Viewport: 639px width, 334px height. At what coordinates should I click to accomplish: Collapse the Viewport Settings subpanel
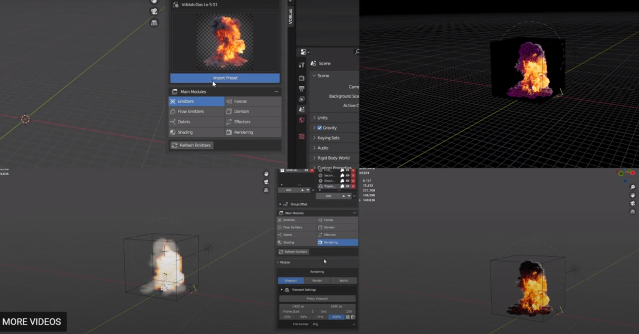coord(281,290)
